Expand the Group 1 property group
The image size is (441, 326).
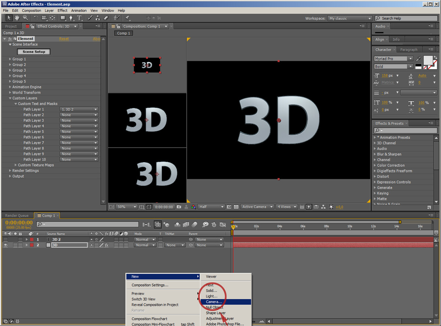(10, 59)
